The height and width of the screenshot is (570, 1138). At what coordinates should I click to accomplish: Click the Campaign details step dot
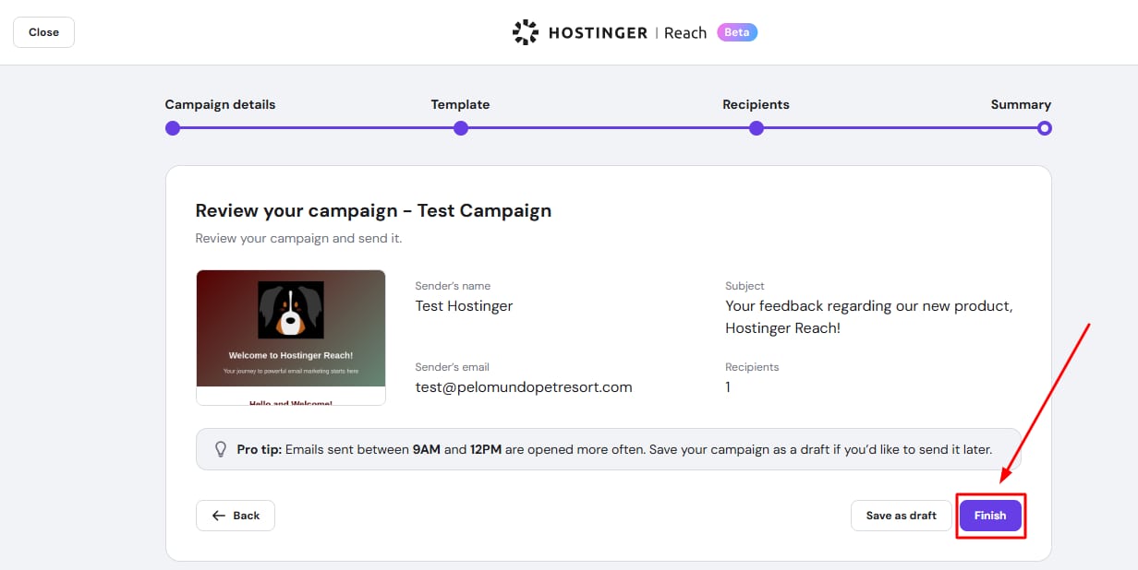coord(173,128)
